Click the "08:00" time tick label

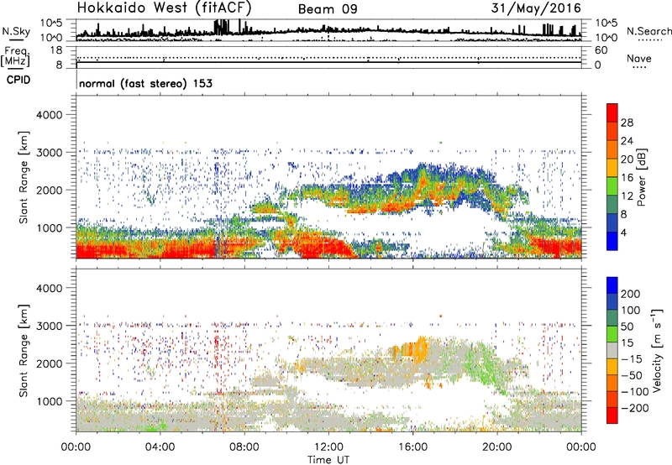pos(244,447)
